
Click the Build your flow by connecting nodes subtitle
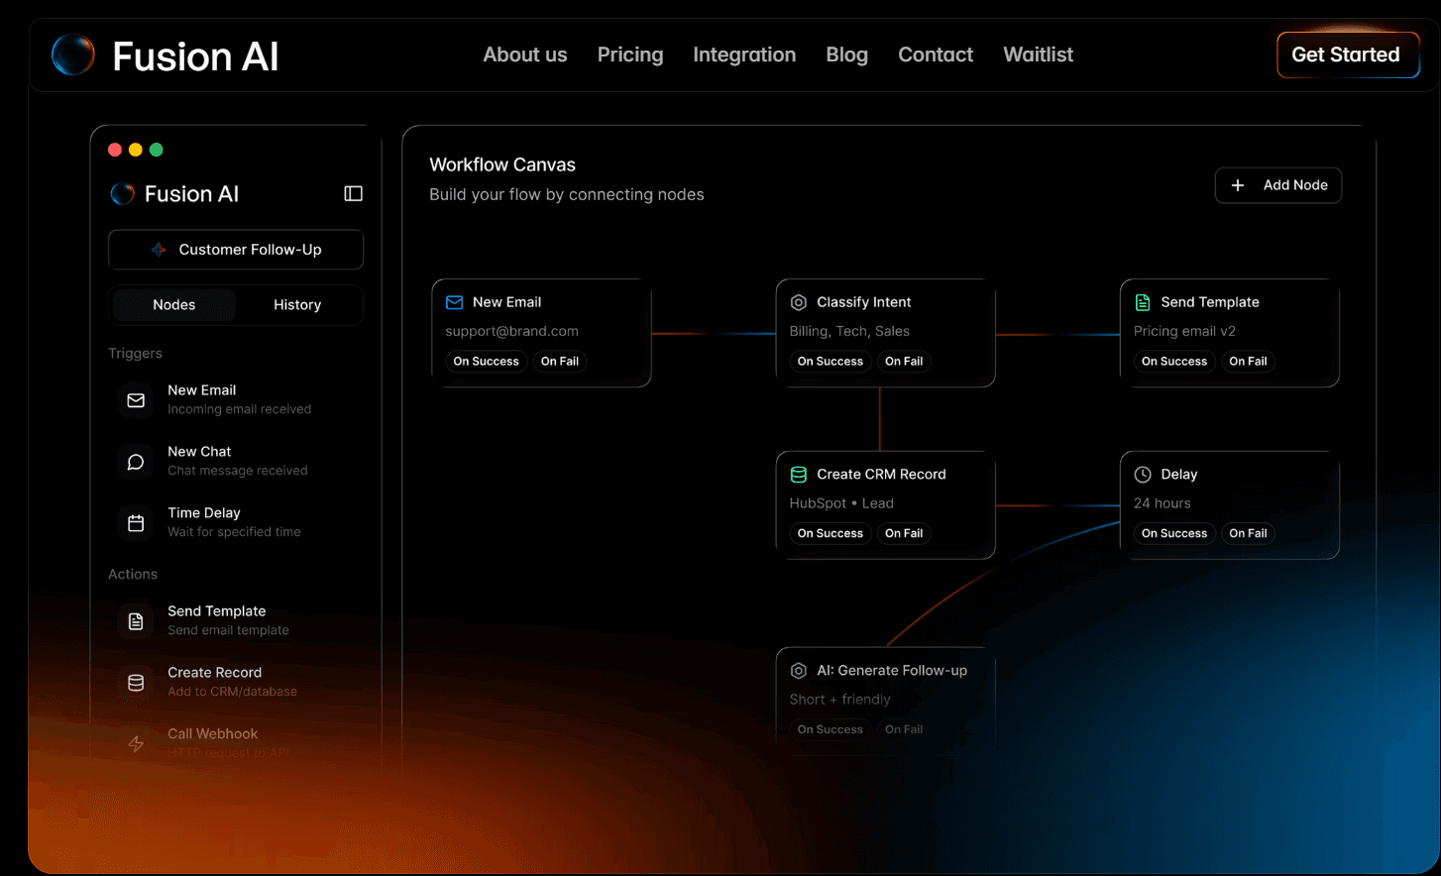567,195
